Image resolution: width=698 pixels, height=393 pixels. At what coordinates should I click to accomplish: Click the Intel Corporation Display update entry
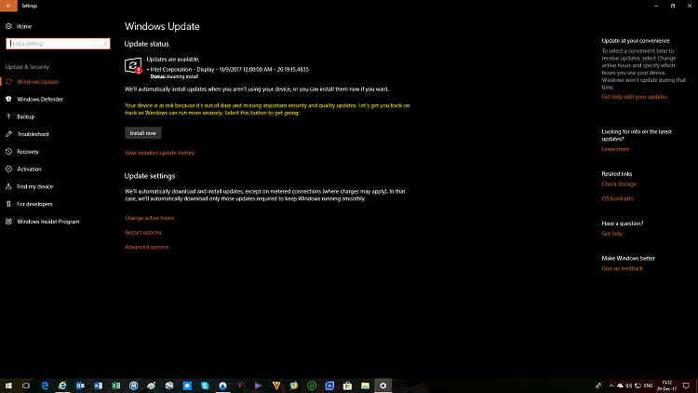(229, 70)
